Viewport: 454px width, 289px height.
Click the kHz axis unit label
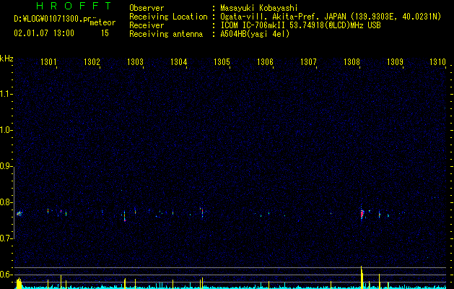tap(6, 59)
